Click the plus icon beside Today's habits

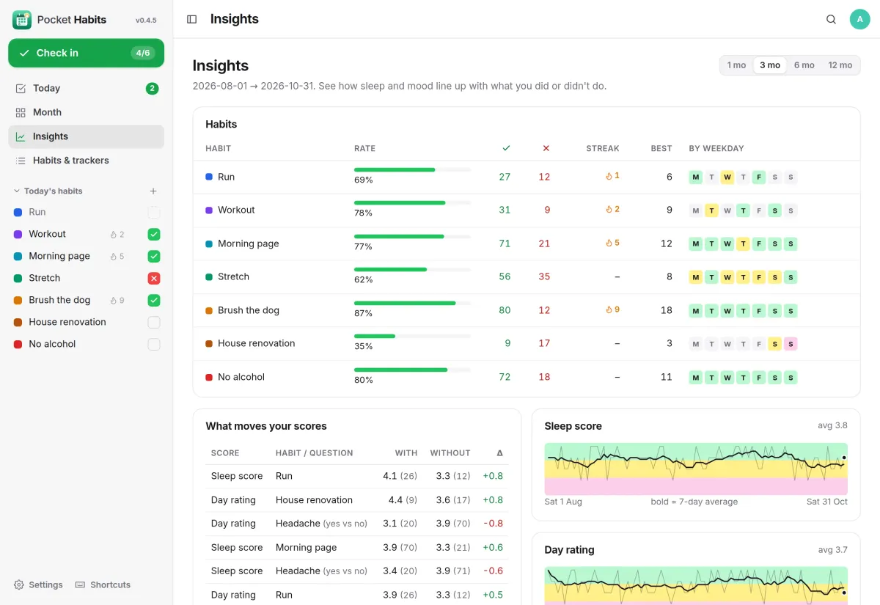153,191
